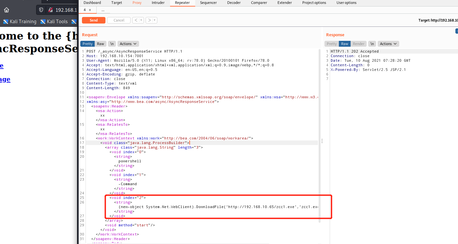
Task: Select Render view in Response panel
Action: [x=358, y=44]
